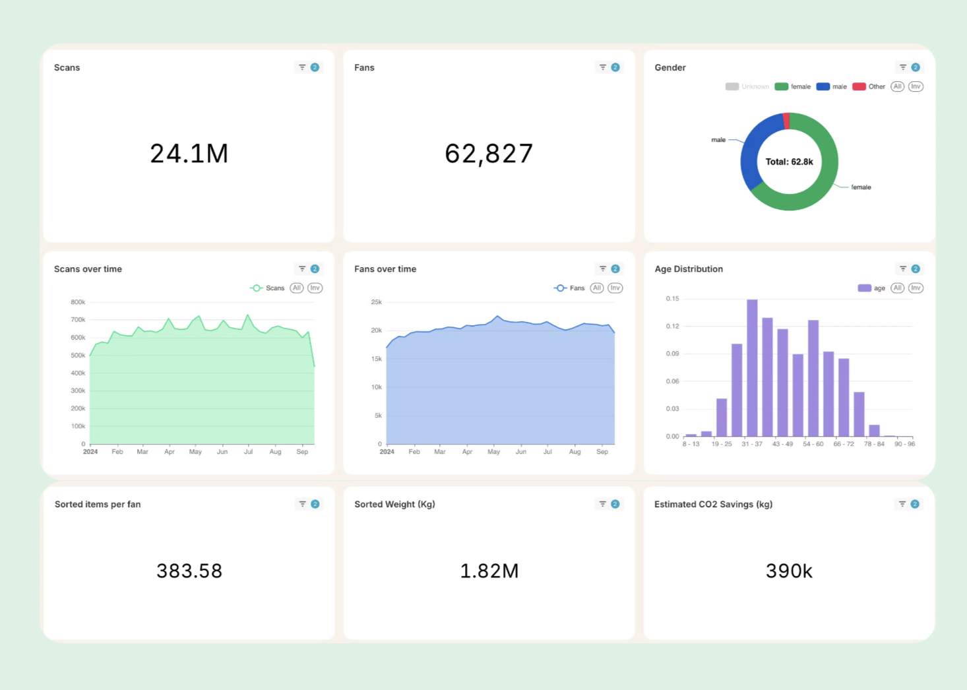Click the blue male segment of donut chart
Viewport: 967px width, 690px height.
(751, 148)
